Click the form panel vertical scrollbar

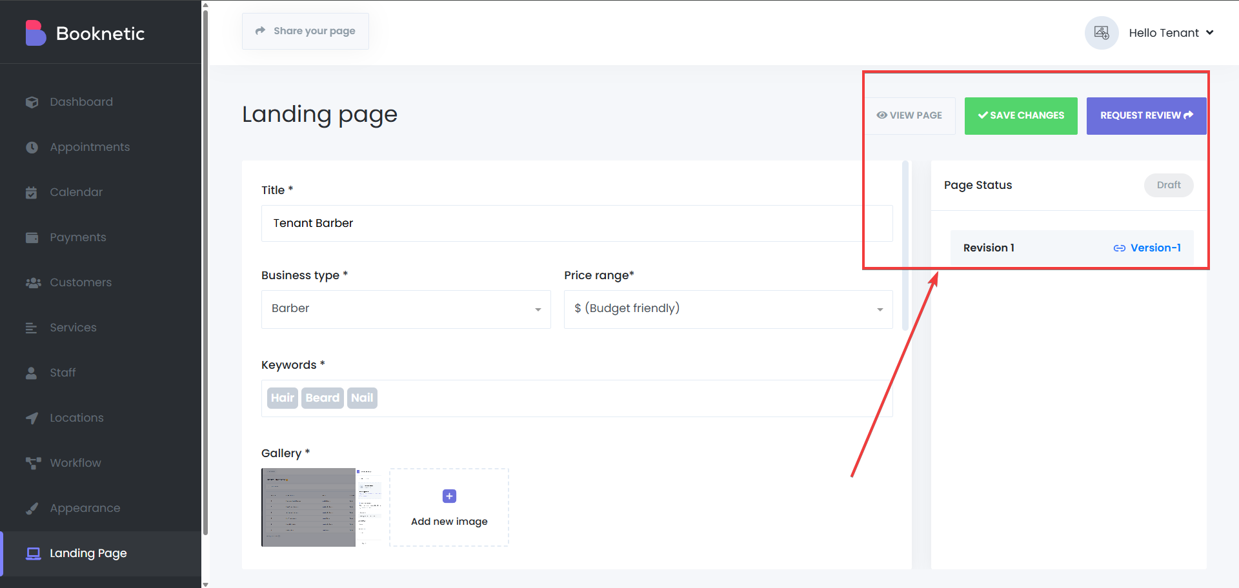coord(905,245)
